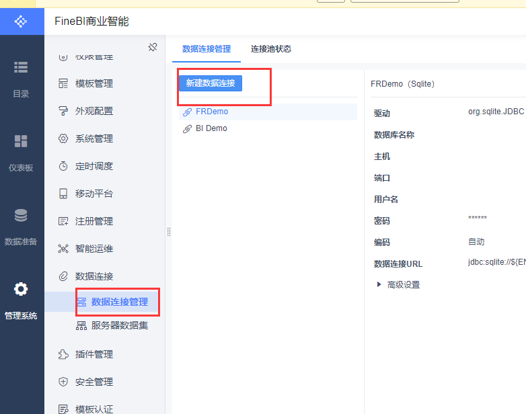The width and height of the screenshot is (526, 414).
Task: Click the masked password value
Action: [x=478, y=218]
